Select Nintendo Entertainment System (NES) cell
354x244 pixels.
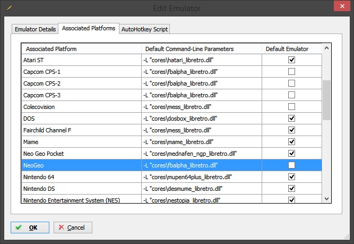(82, 199)
